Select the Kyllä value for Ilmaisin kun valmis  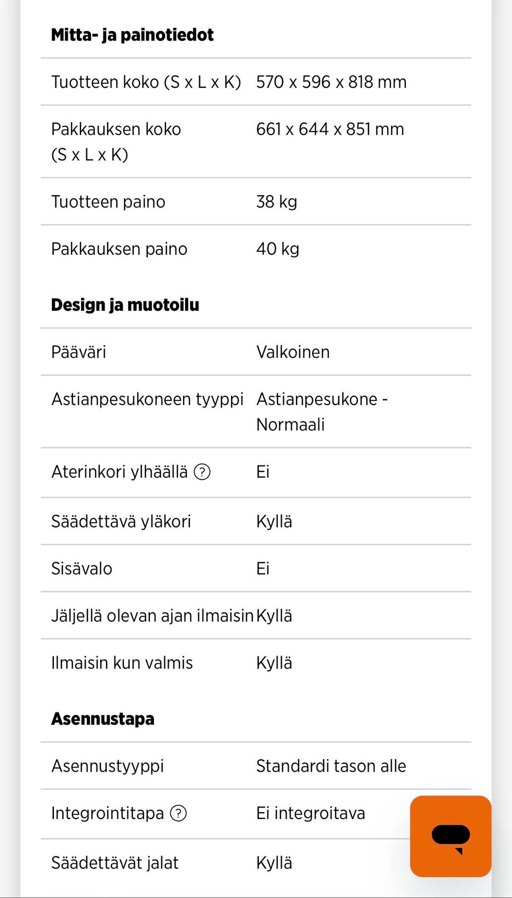(274, 663)
